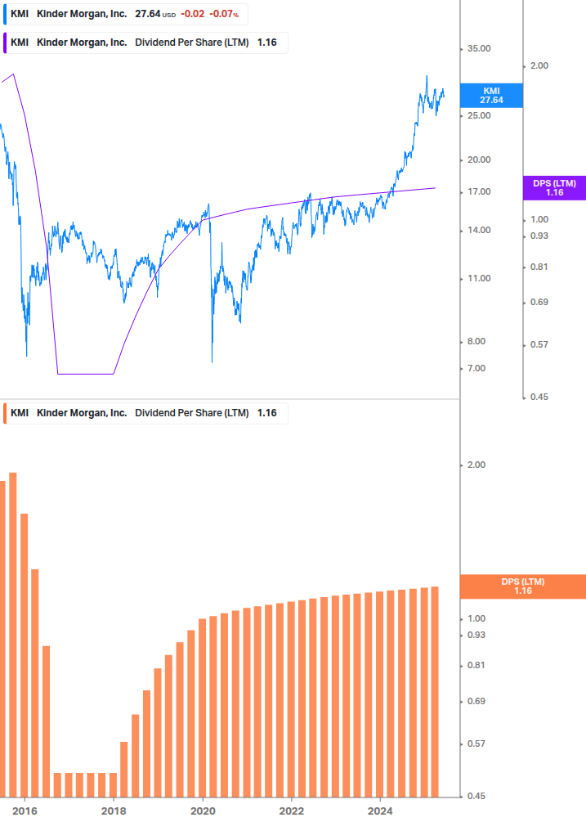Click the 0.45 label on lower chart axis

click(476, 797)
